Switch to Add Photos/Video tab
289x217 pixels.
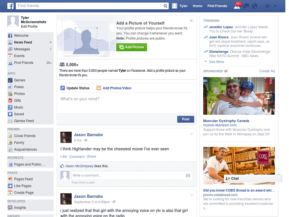pyautogui.click(x=114, y=88)
